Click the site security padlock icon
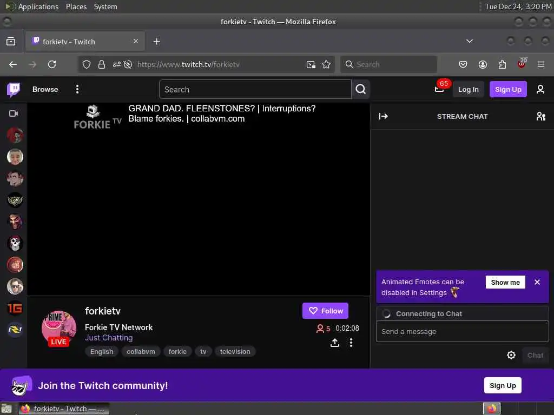The width and height of the screenshot is (554, 415). tap(102, 64)
